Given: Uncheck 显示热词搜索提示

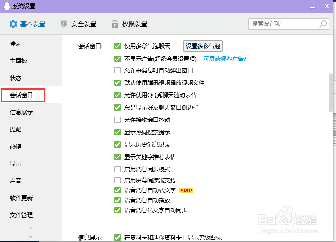Looking at the screenshot, I should 117,132.
